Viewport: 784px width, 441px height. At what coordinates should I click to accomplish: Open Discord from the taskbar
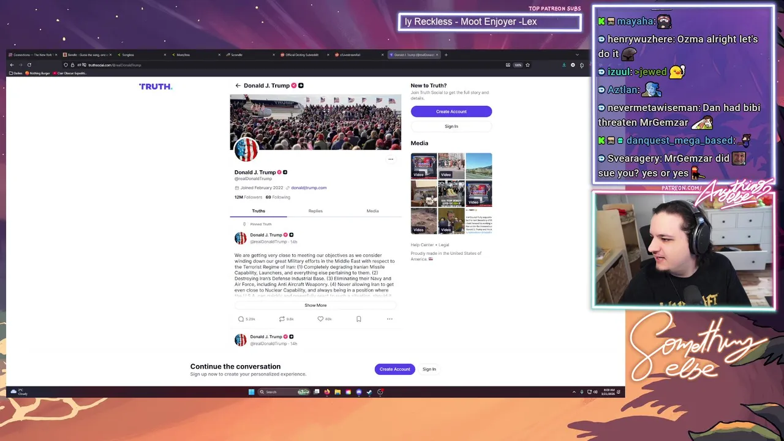[x=359, y=392]
